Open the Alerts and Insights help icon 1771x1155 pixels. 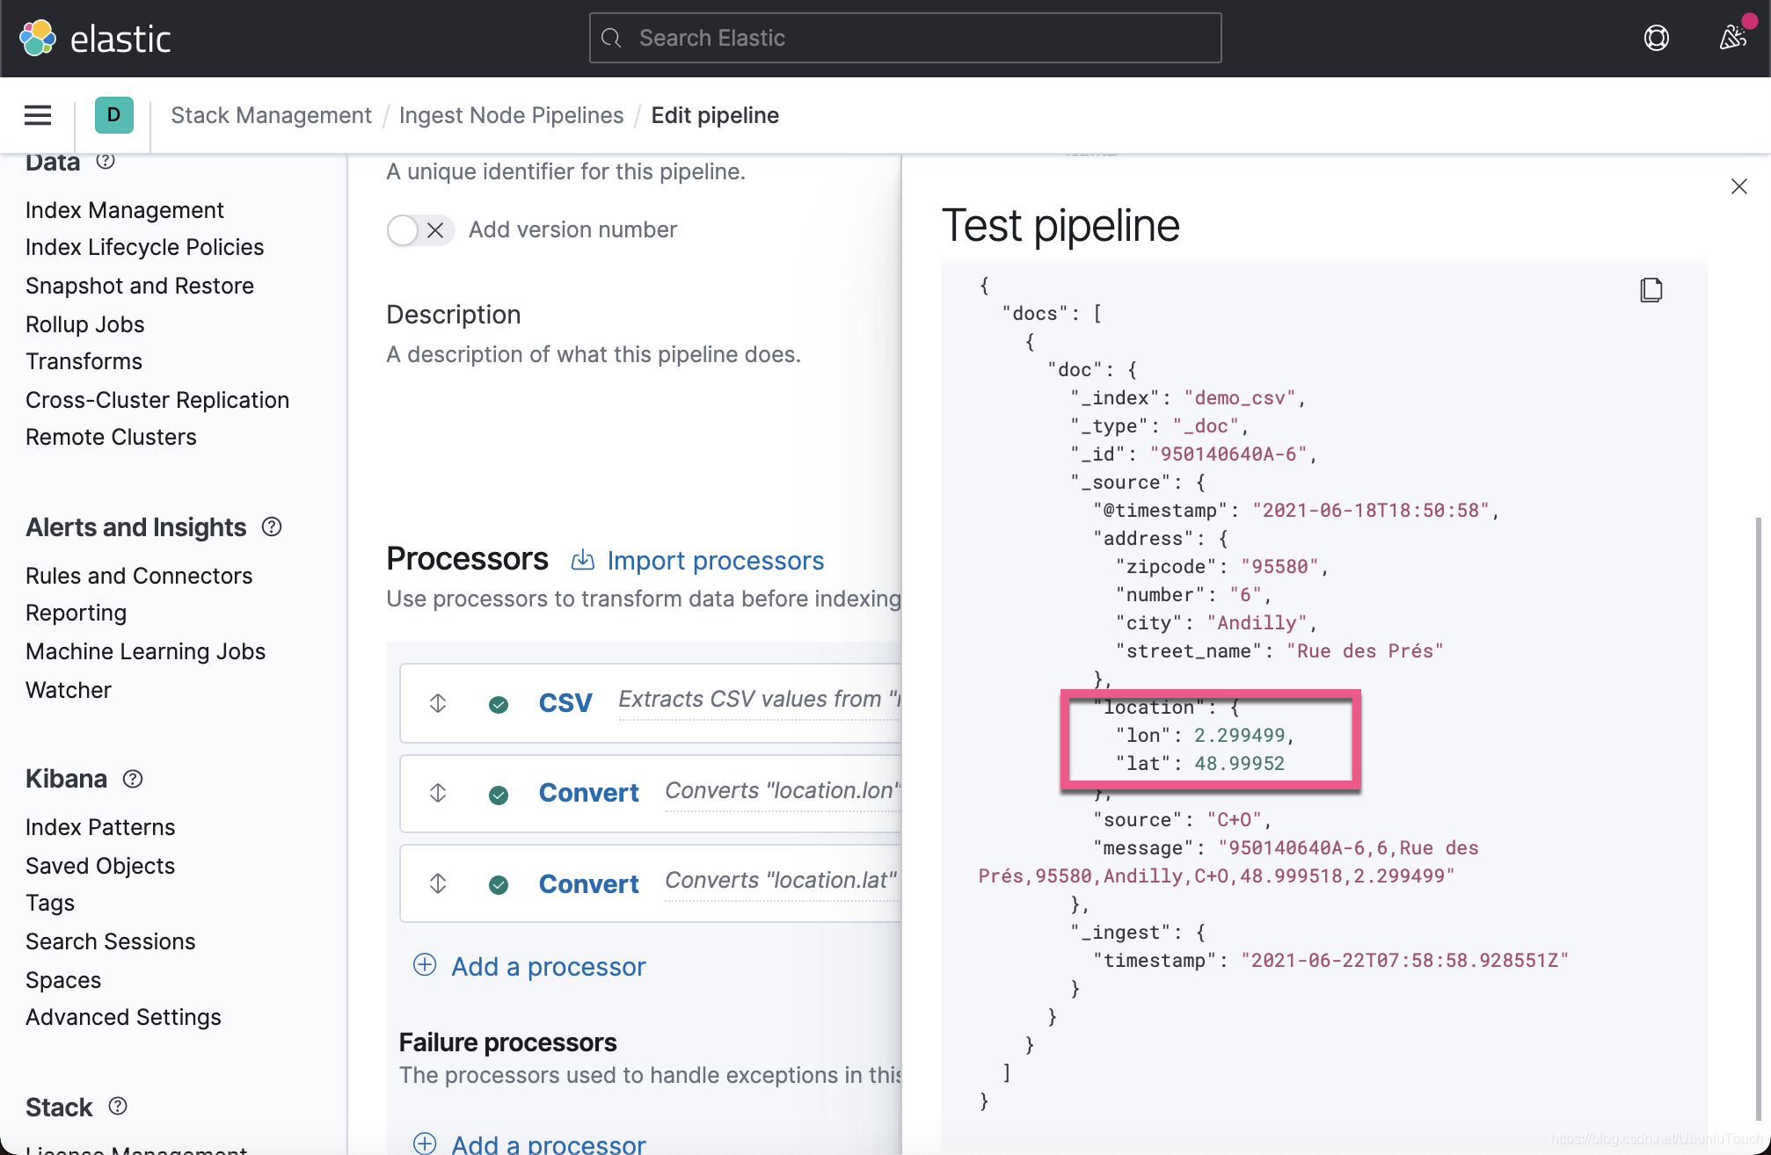point(271,527)
